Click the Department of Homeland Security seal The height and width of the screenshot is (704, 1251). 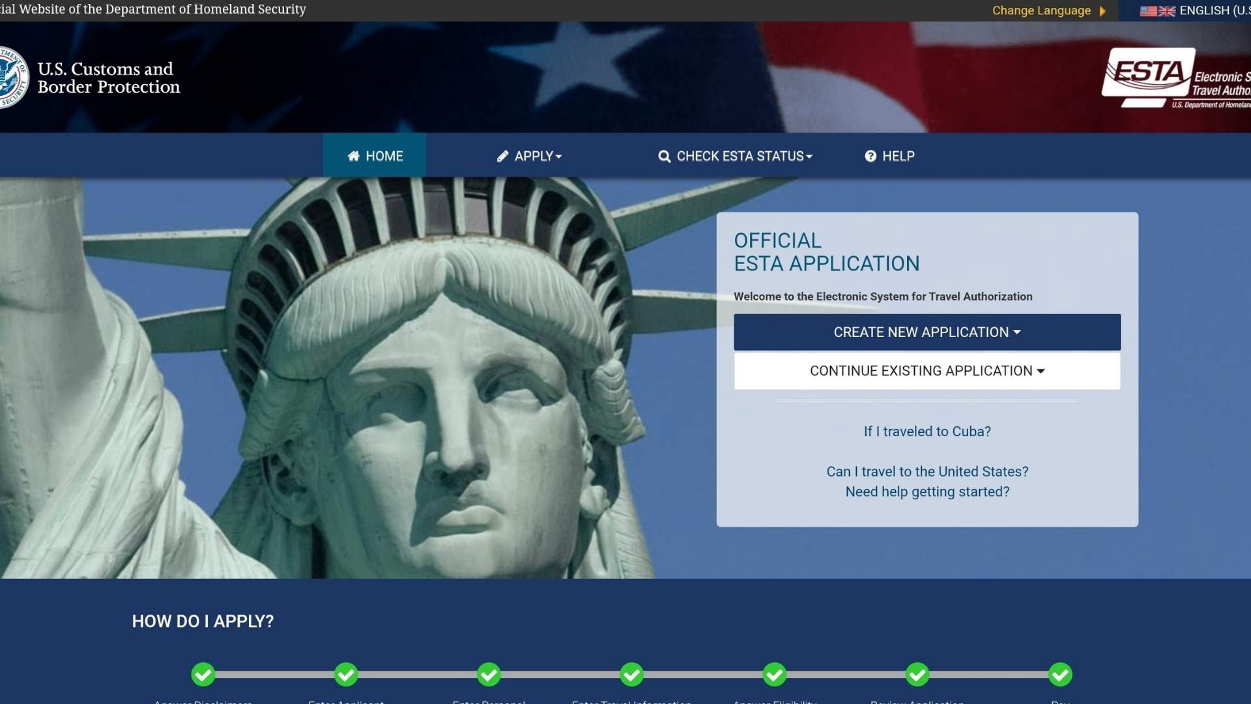coord(13,78)
